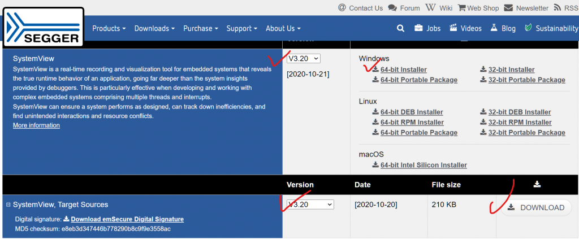This screenshot has width=579, height=239.
Task: Open the Newsletter link
Action: tap(526, 8)
